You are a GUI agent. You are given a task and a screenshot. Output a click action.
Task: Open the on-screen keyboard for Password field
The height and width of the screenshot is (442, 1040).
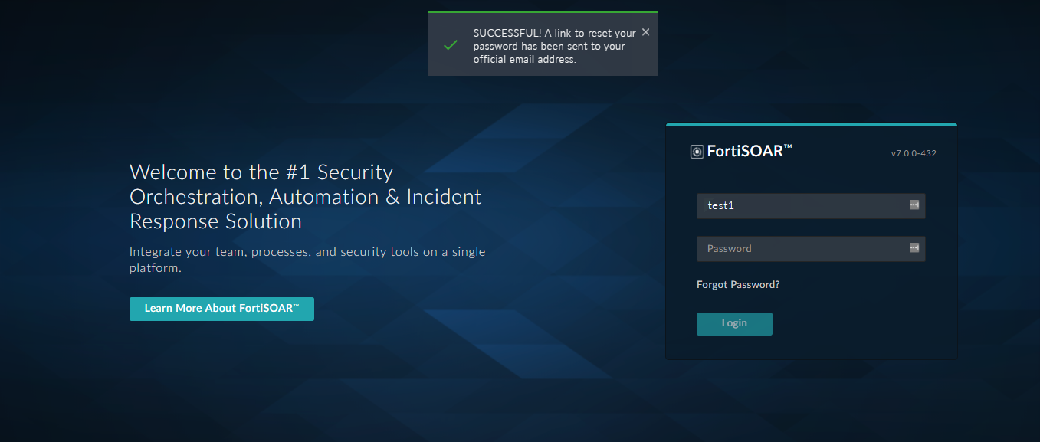click(914, 248)
